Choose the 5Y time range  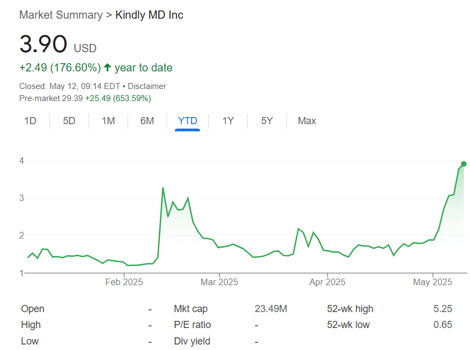[x=267, y=121]
